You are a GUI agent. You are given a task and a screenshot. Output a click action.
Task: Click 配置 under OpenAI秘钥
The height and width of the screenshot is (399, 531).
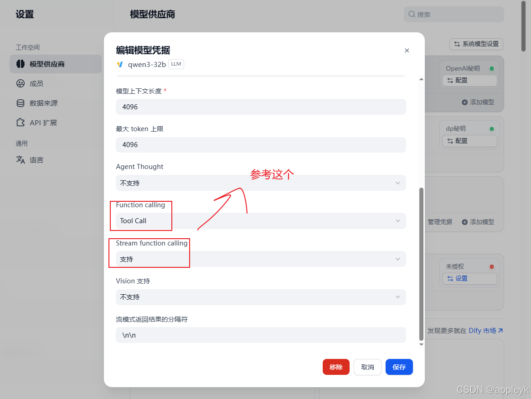[x=469, y=80]
